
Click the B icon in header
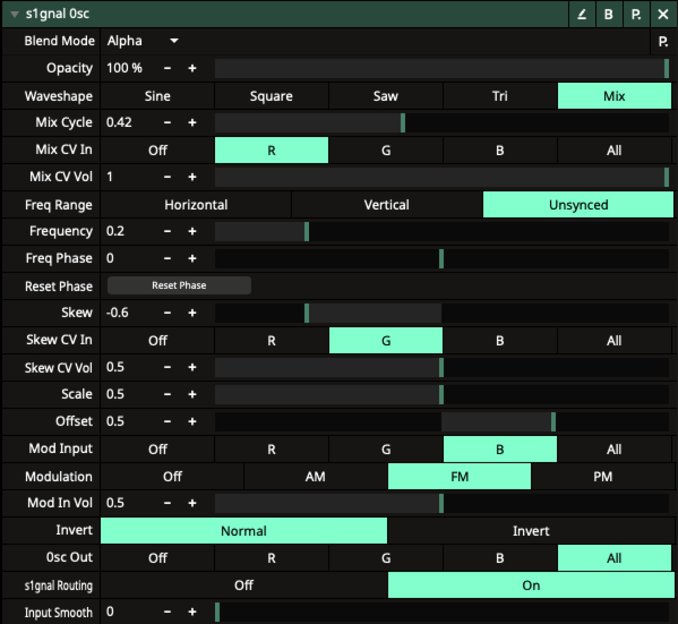[608, 14]
